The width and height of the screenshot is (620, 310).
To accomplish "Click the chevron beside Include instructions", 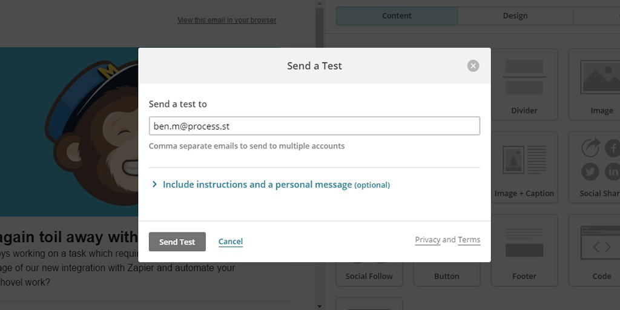I will click(154, 184).
